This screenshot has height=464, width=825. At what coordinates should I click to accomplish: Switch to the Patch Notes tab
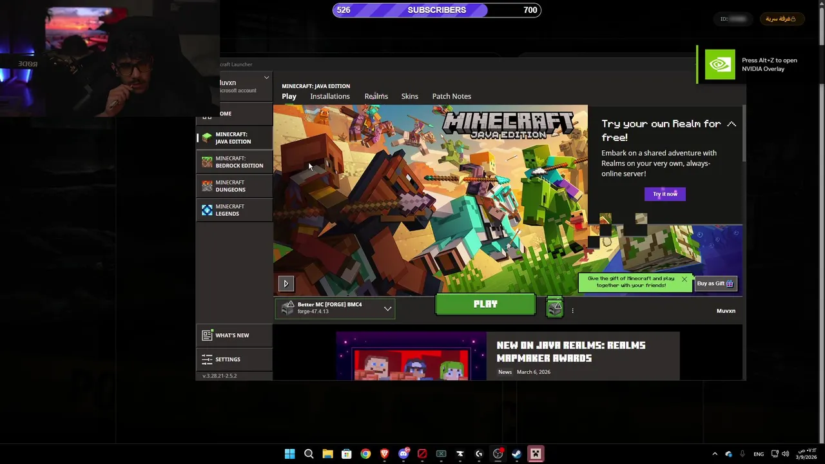tap(451, 96)
